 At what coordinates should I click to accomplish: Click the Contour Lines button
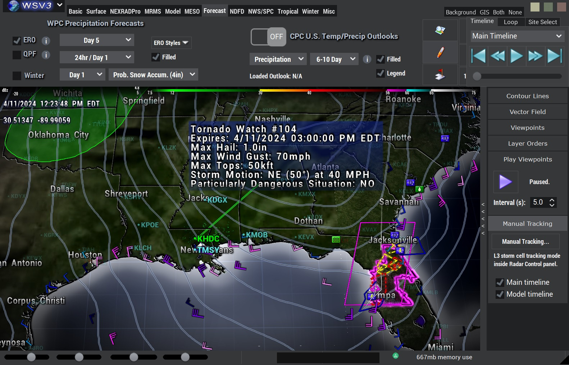[527, 96]
